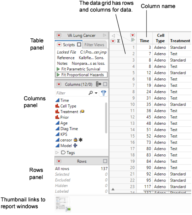Image resolution: width=192 pixels, height=215 pixels.
Task: Click the gray arrow right of VA Lung Cancer
Action: [104, 35]
